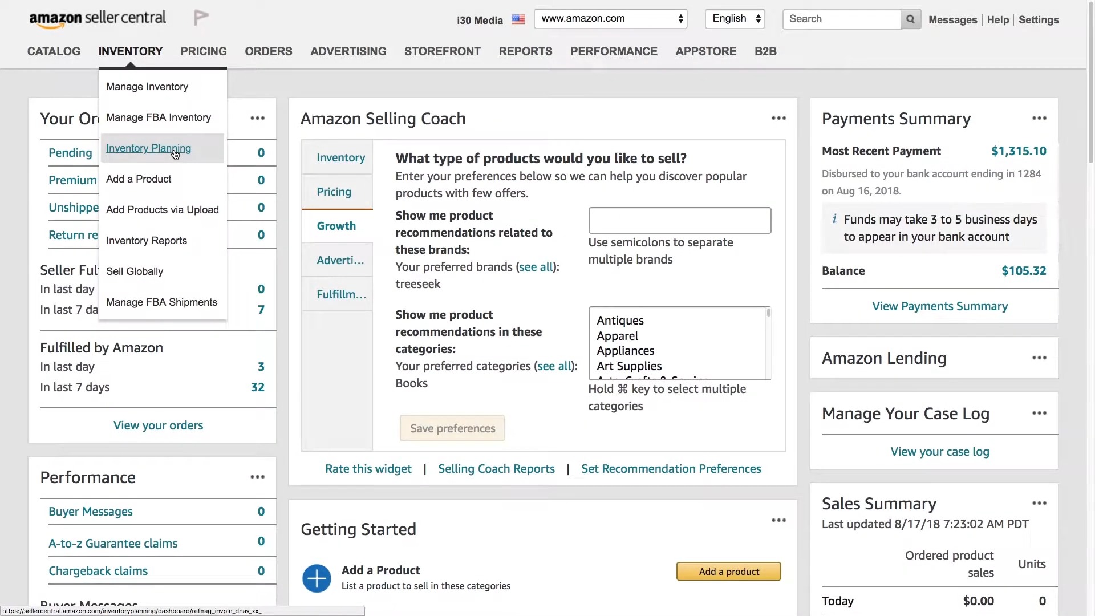Open the www.amazon.com marketplace selector

(610, 18)
